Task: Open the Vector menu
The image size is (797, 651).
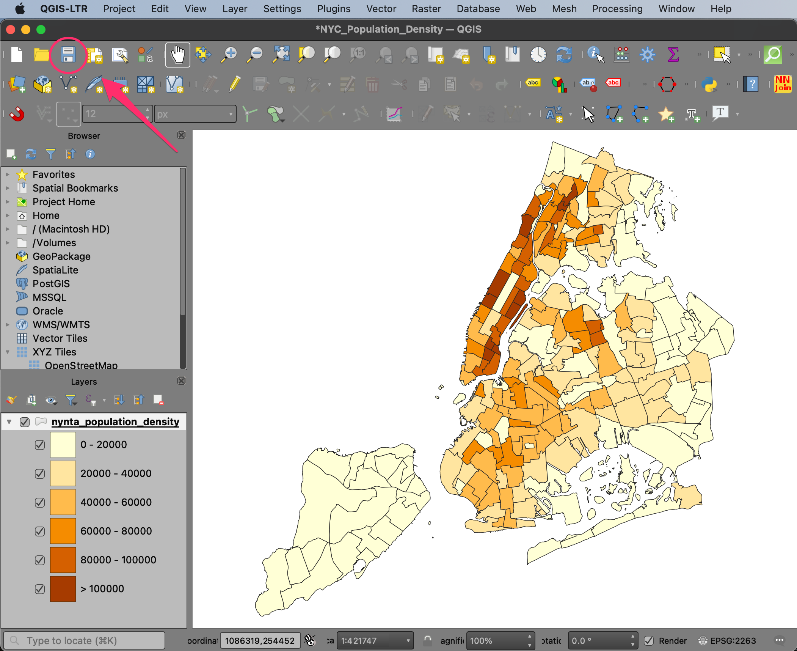Action: point(381,9)
